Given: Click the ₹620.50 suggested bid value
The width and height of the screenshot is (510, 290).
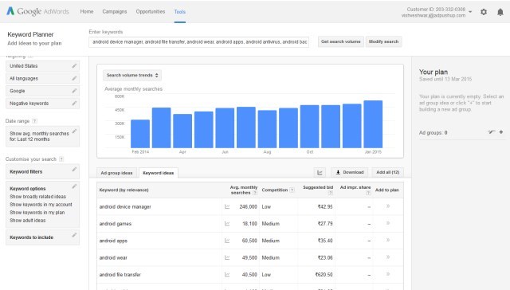Looking at the screenshot, I should pos(324,275).
